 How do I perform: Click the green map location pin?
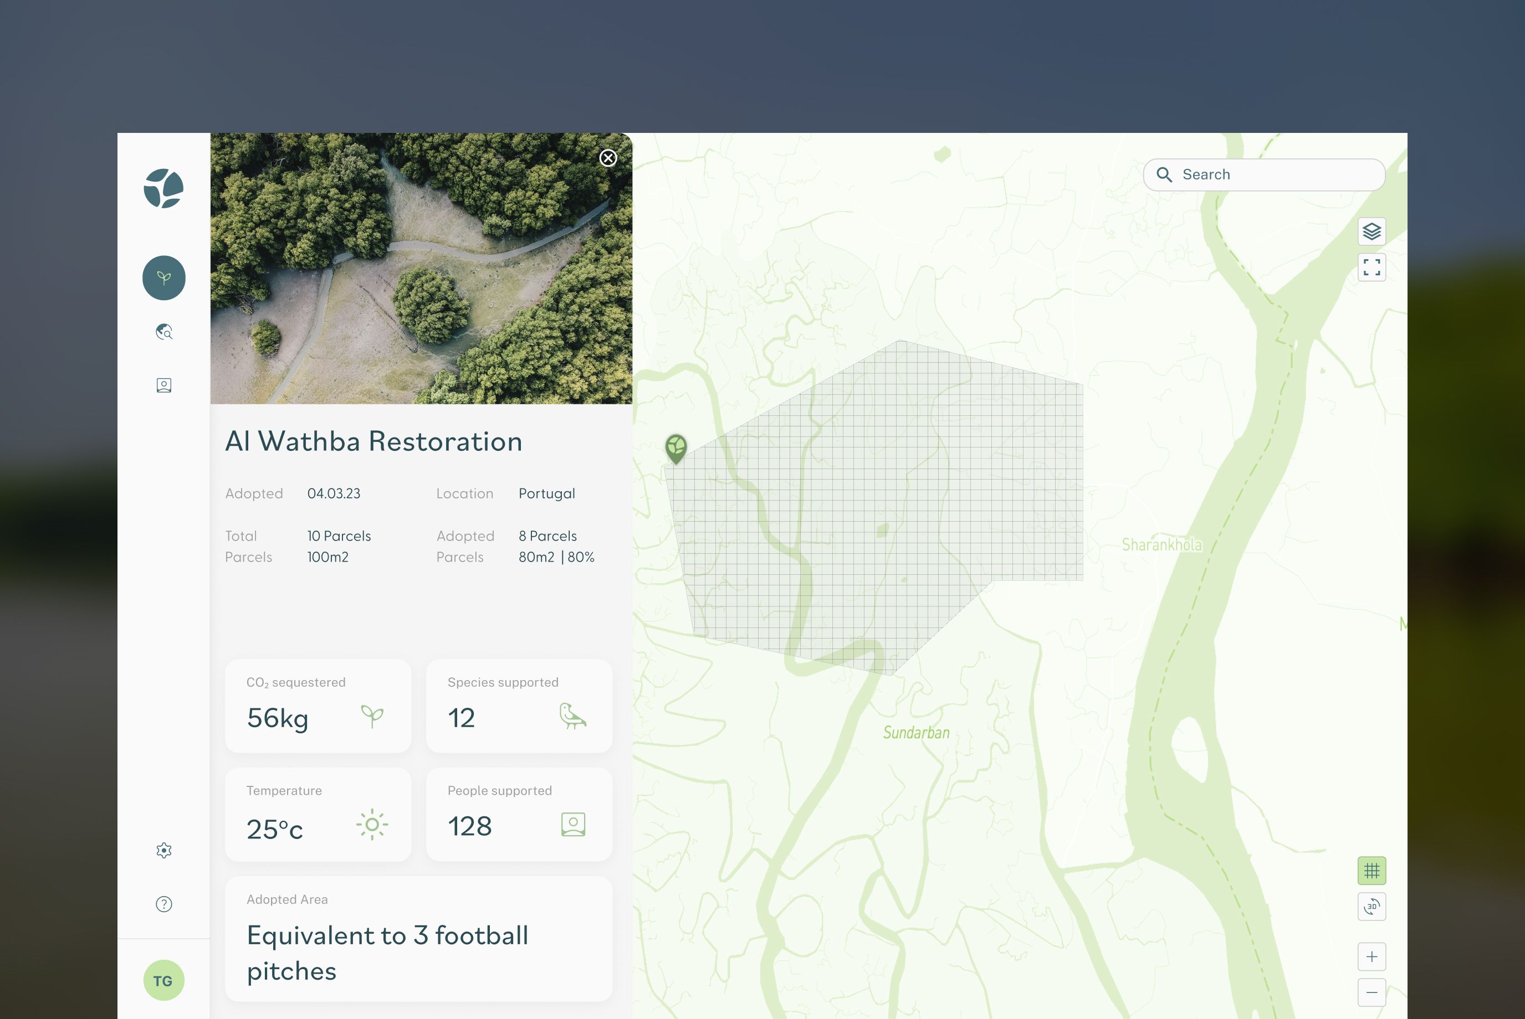tap(675, 447)
